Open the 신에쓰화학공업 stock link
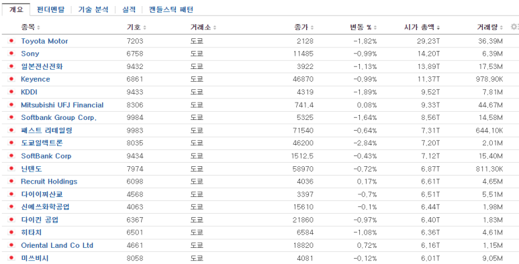The width and height of the screenshot is (519, 264). coord(46,207)
